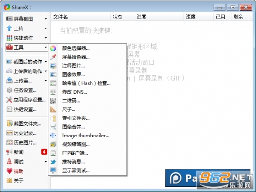The image size is (256, 192).
Task: Open 热键设置 label in sidebar
Action: click(25, 109)
